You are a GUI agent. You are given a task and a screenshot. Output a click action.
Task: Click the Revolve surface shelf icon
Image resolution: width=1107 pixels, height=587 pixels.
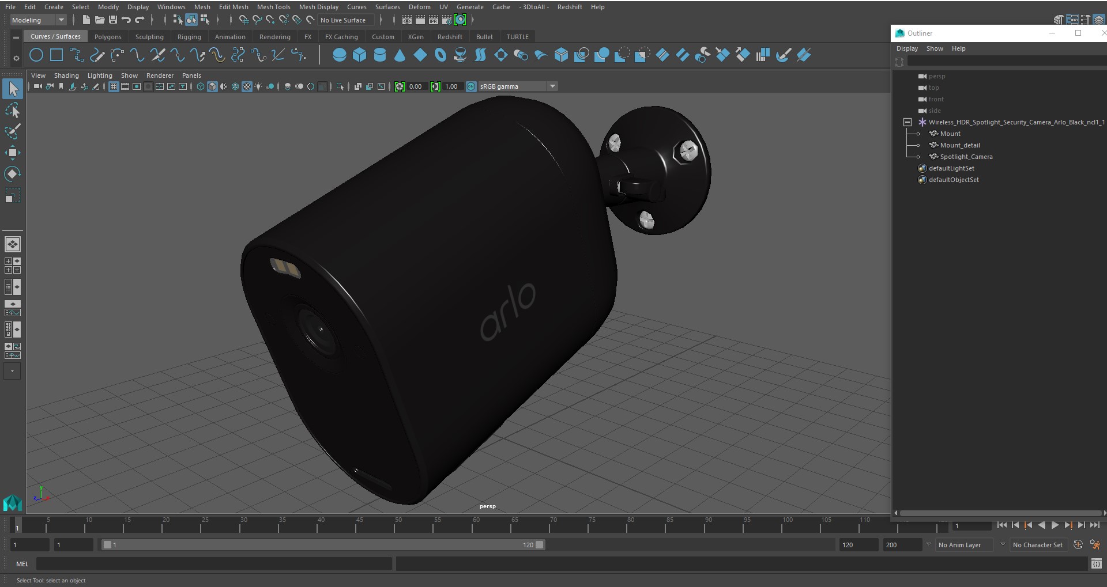point(460,55)
